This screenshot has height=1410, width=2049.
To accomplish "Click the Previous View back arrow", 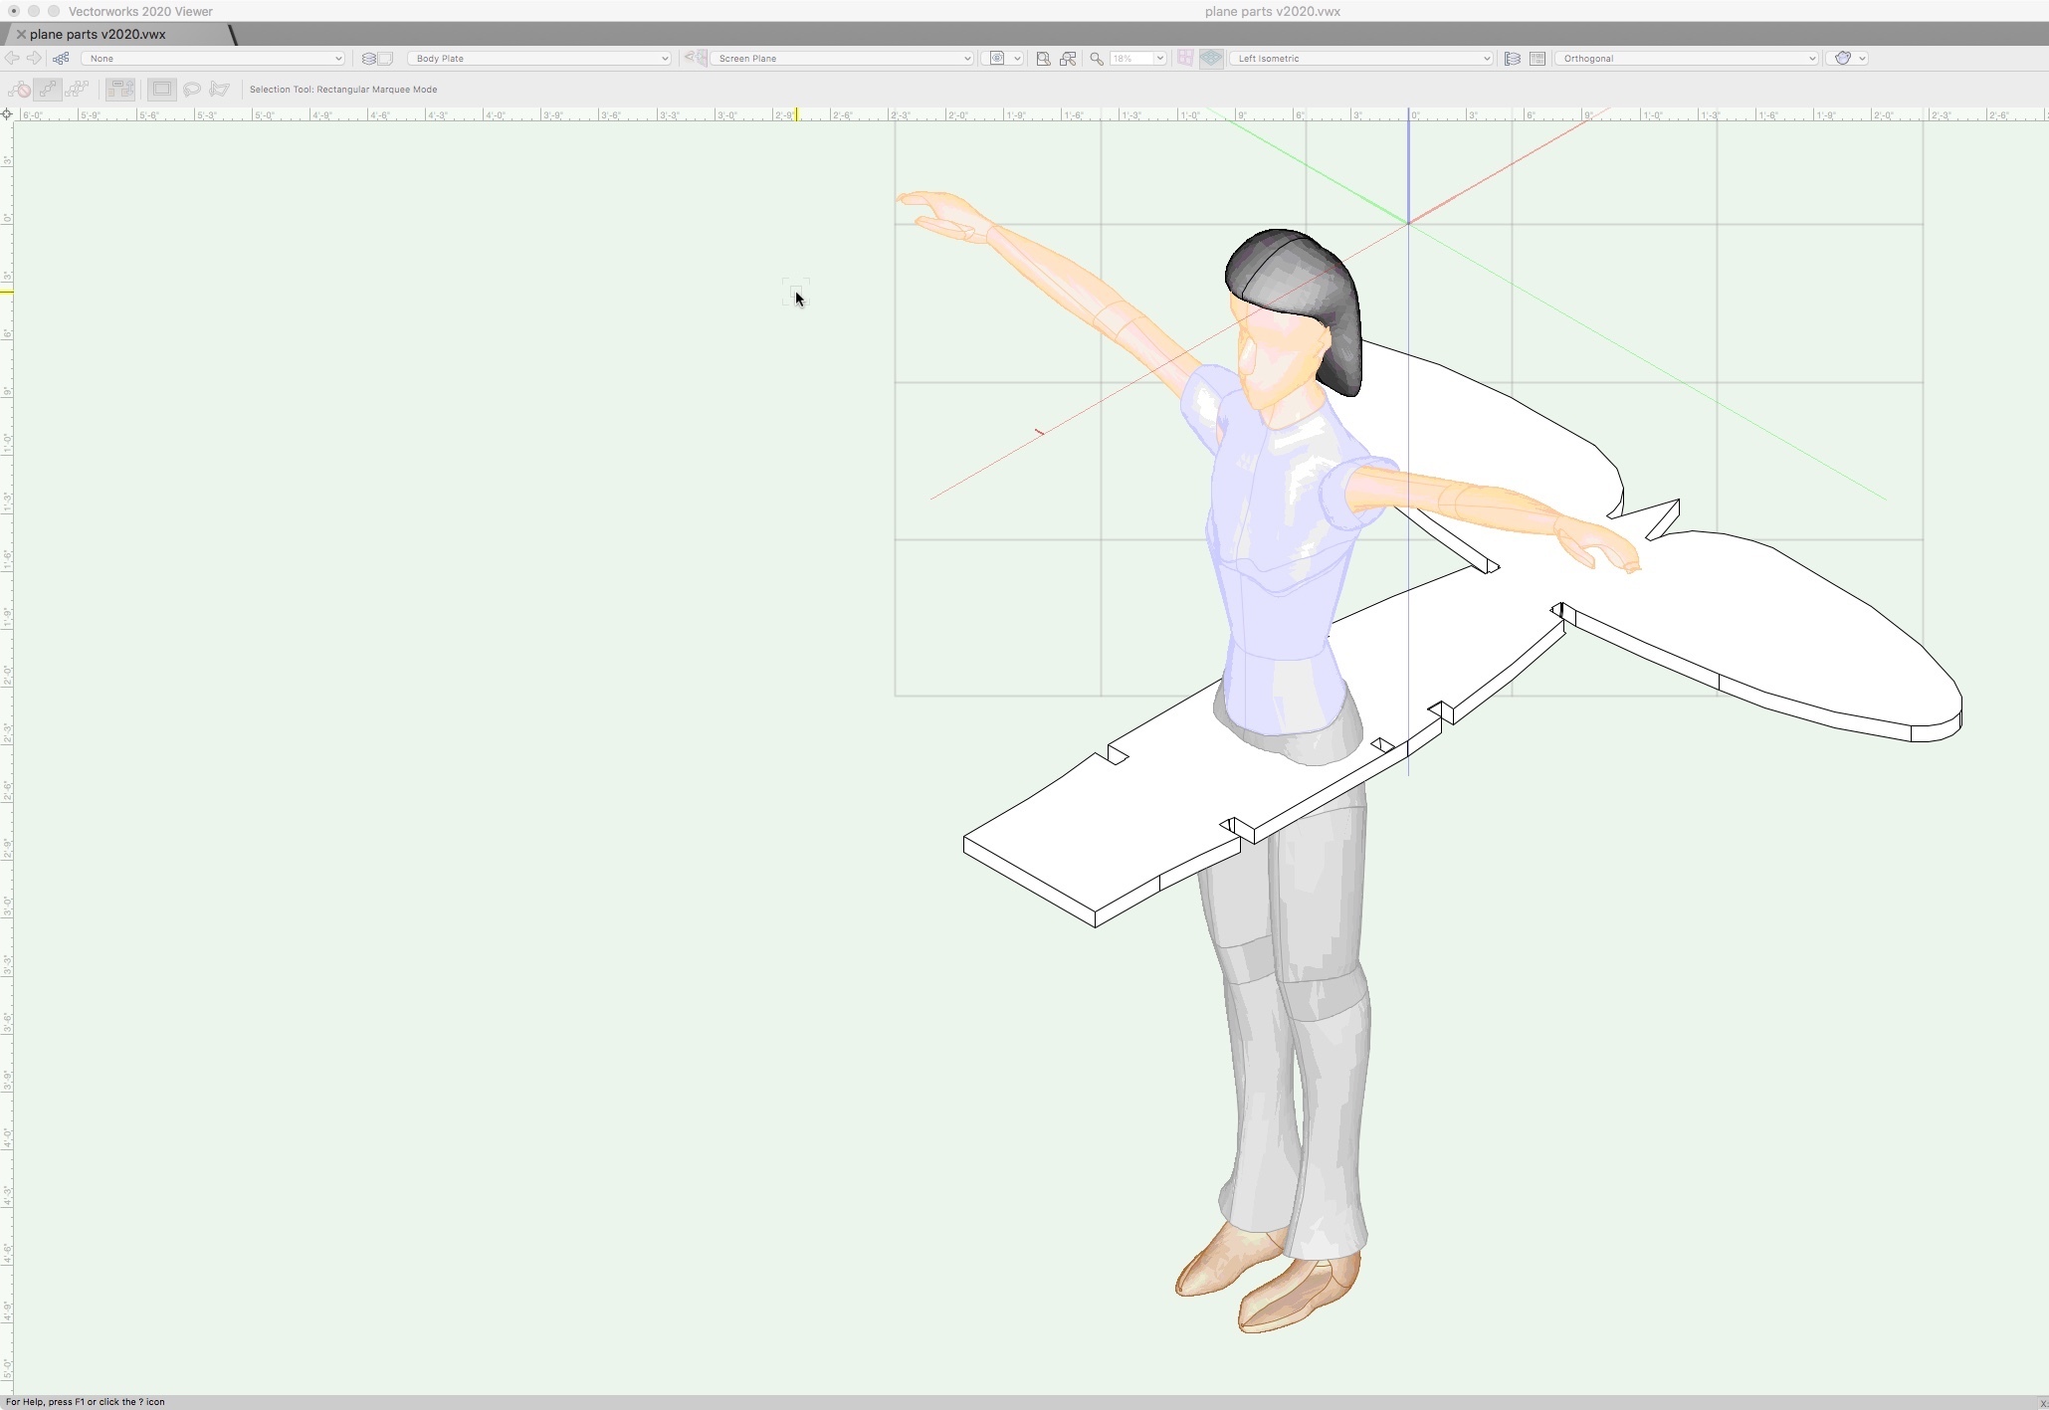I will pyautogui.click(x=12, y=59).
